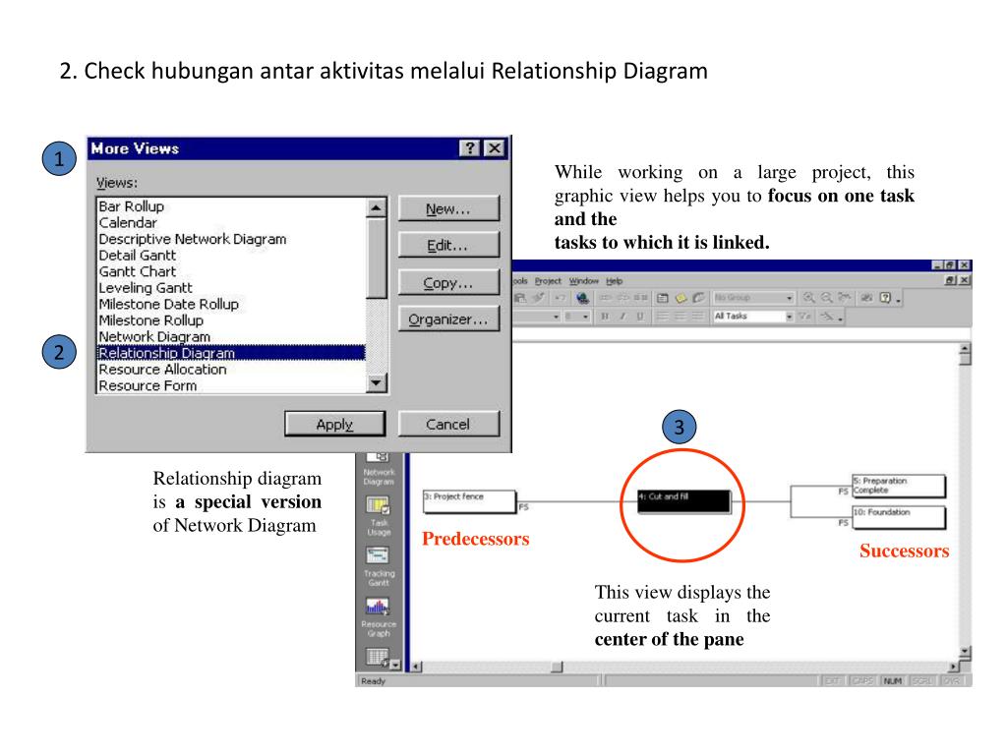The width and height of the screenshot is (1007, 755).
Task: Select Gantt Chart in Views list
Action: click(x=231, y=271)
